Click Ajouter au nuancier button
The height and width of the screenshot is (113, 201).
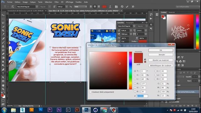click(x=161, y=60)
